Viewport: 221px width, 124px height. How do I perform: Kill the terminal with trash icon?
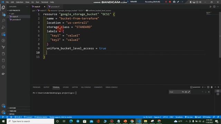[212, 87]
